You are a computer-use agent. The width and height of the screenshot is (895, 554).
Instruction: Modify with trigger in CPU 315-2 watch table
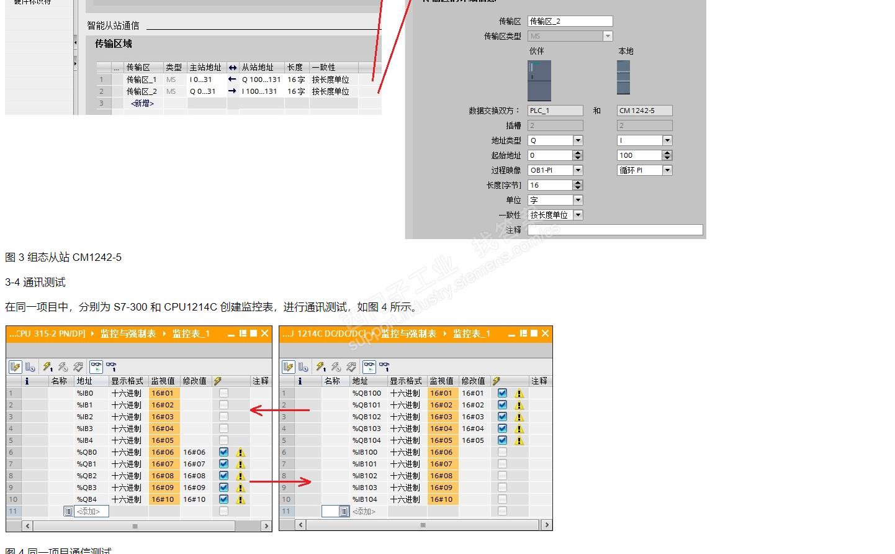pos(63,367)
